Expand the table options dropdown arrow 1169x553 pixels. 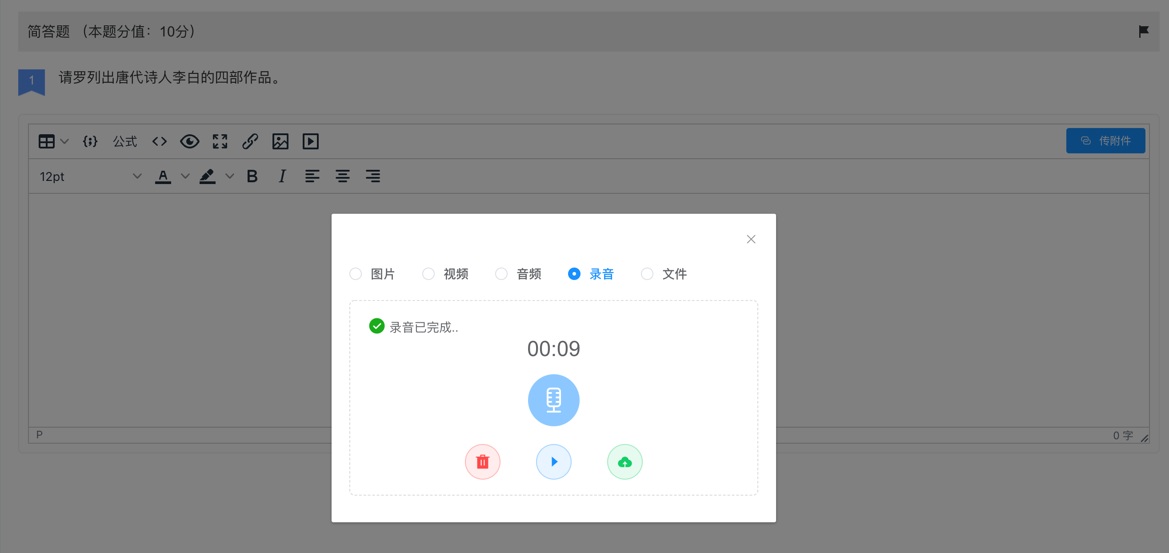pos(64,142)
